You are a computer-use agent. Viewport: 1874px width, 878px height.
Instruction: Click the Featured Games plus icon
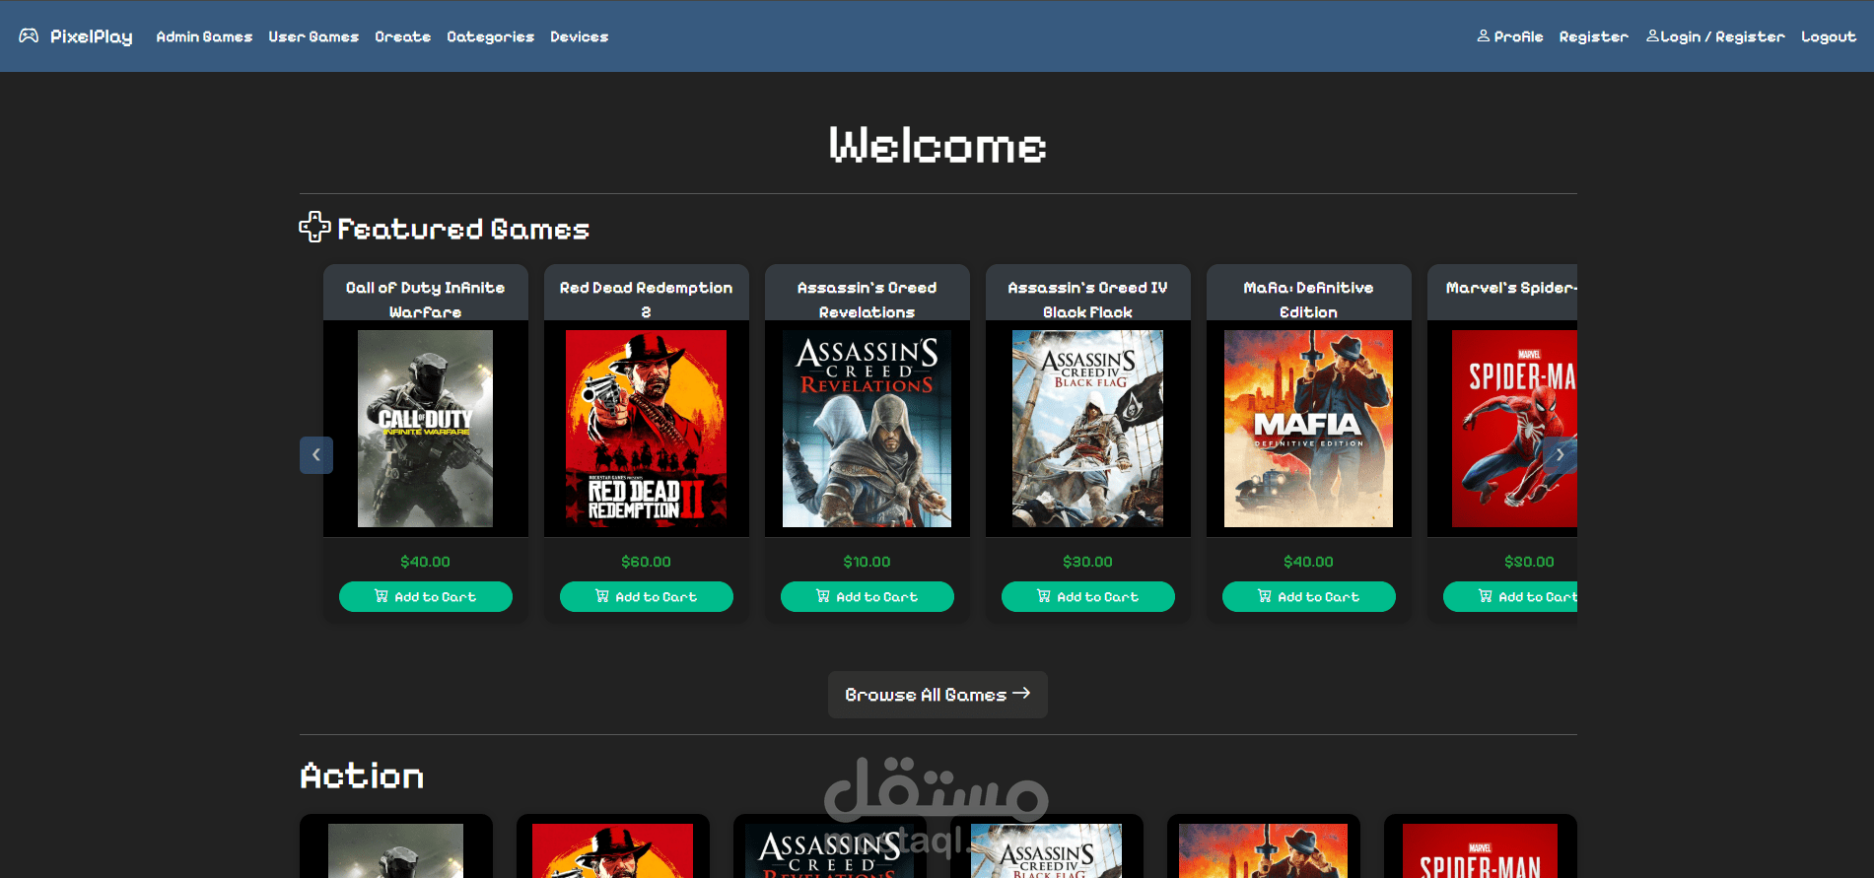314,227
